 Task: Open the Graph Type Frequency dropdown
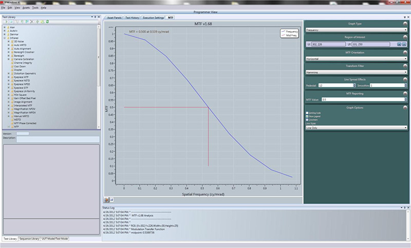(356, 30)
